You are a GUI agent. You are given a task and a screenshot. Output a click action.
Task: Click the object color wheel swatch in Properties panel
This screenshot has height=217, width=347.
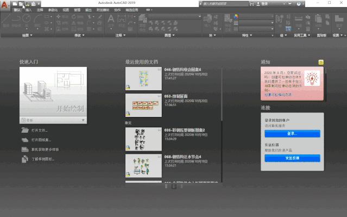(x=236, y=16)
